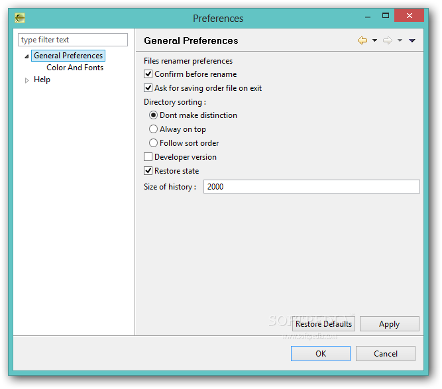
Task: Open the back history dropdown arrow
Action: coord(374,40)
